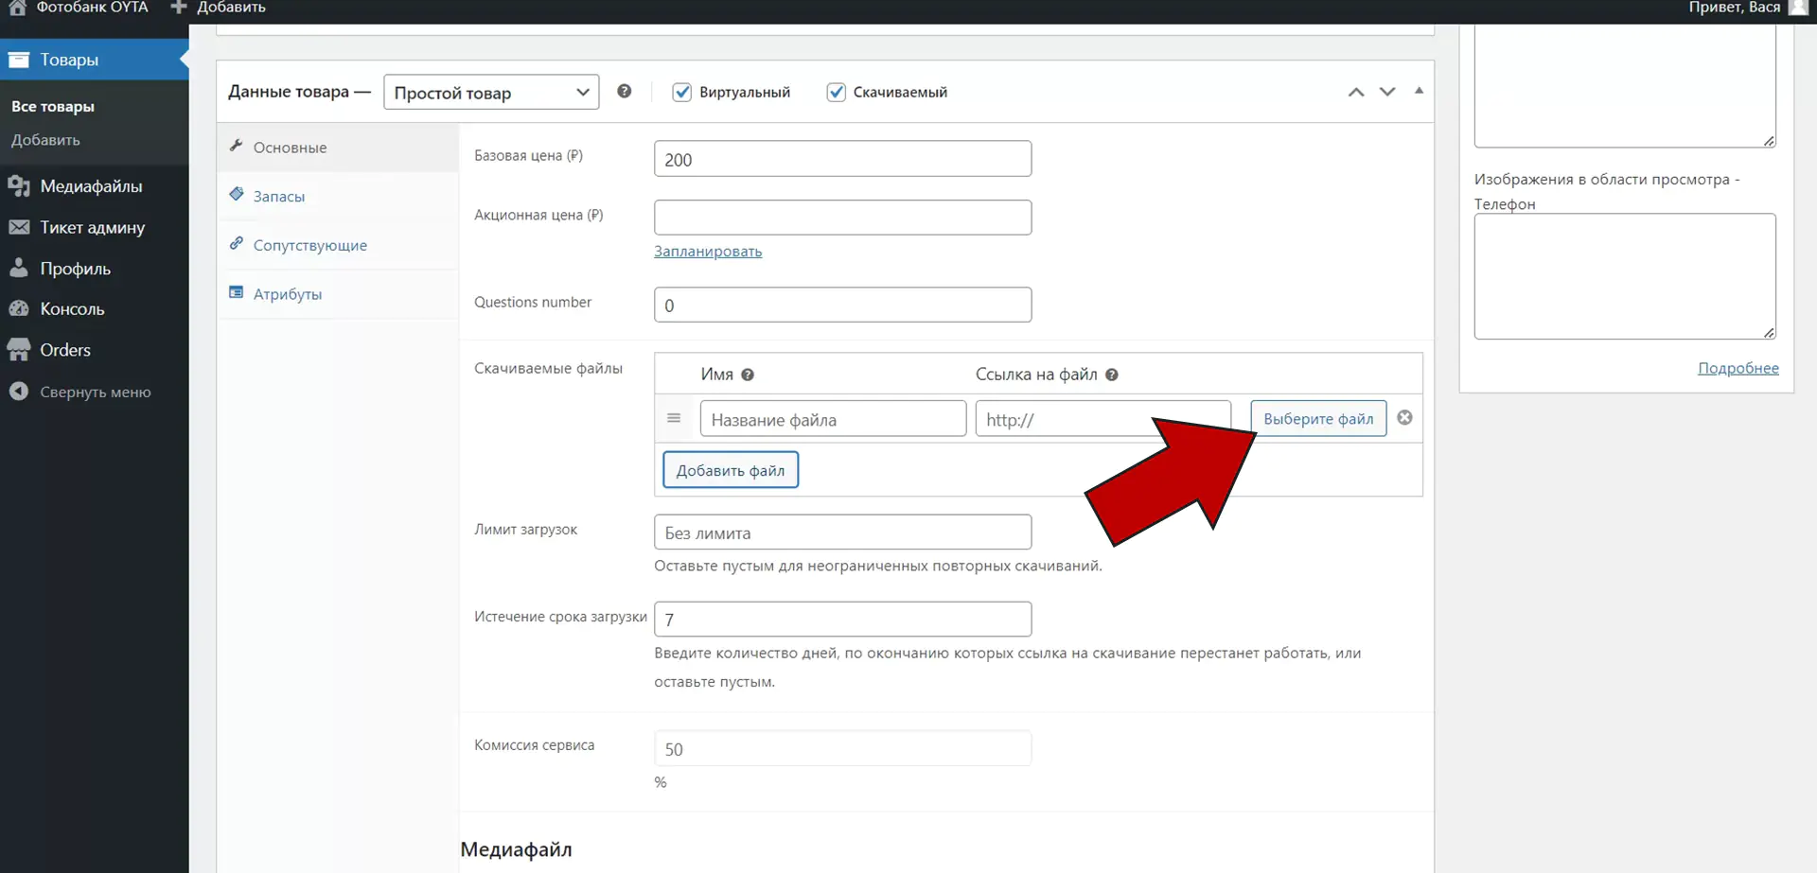Click Медиафайл section heading
Image resolution: width=1817 pixels, height=873 pixels.
pos(517,849)
